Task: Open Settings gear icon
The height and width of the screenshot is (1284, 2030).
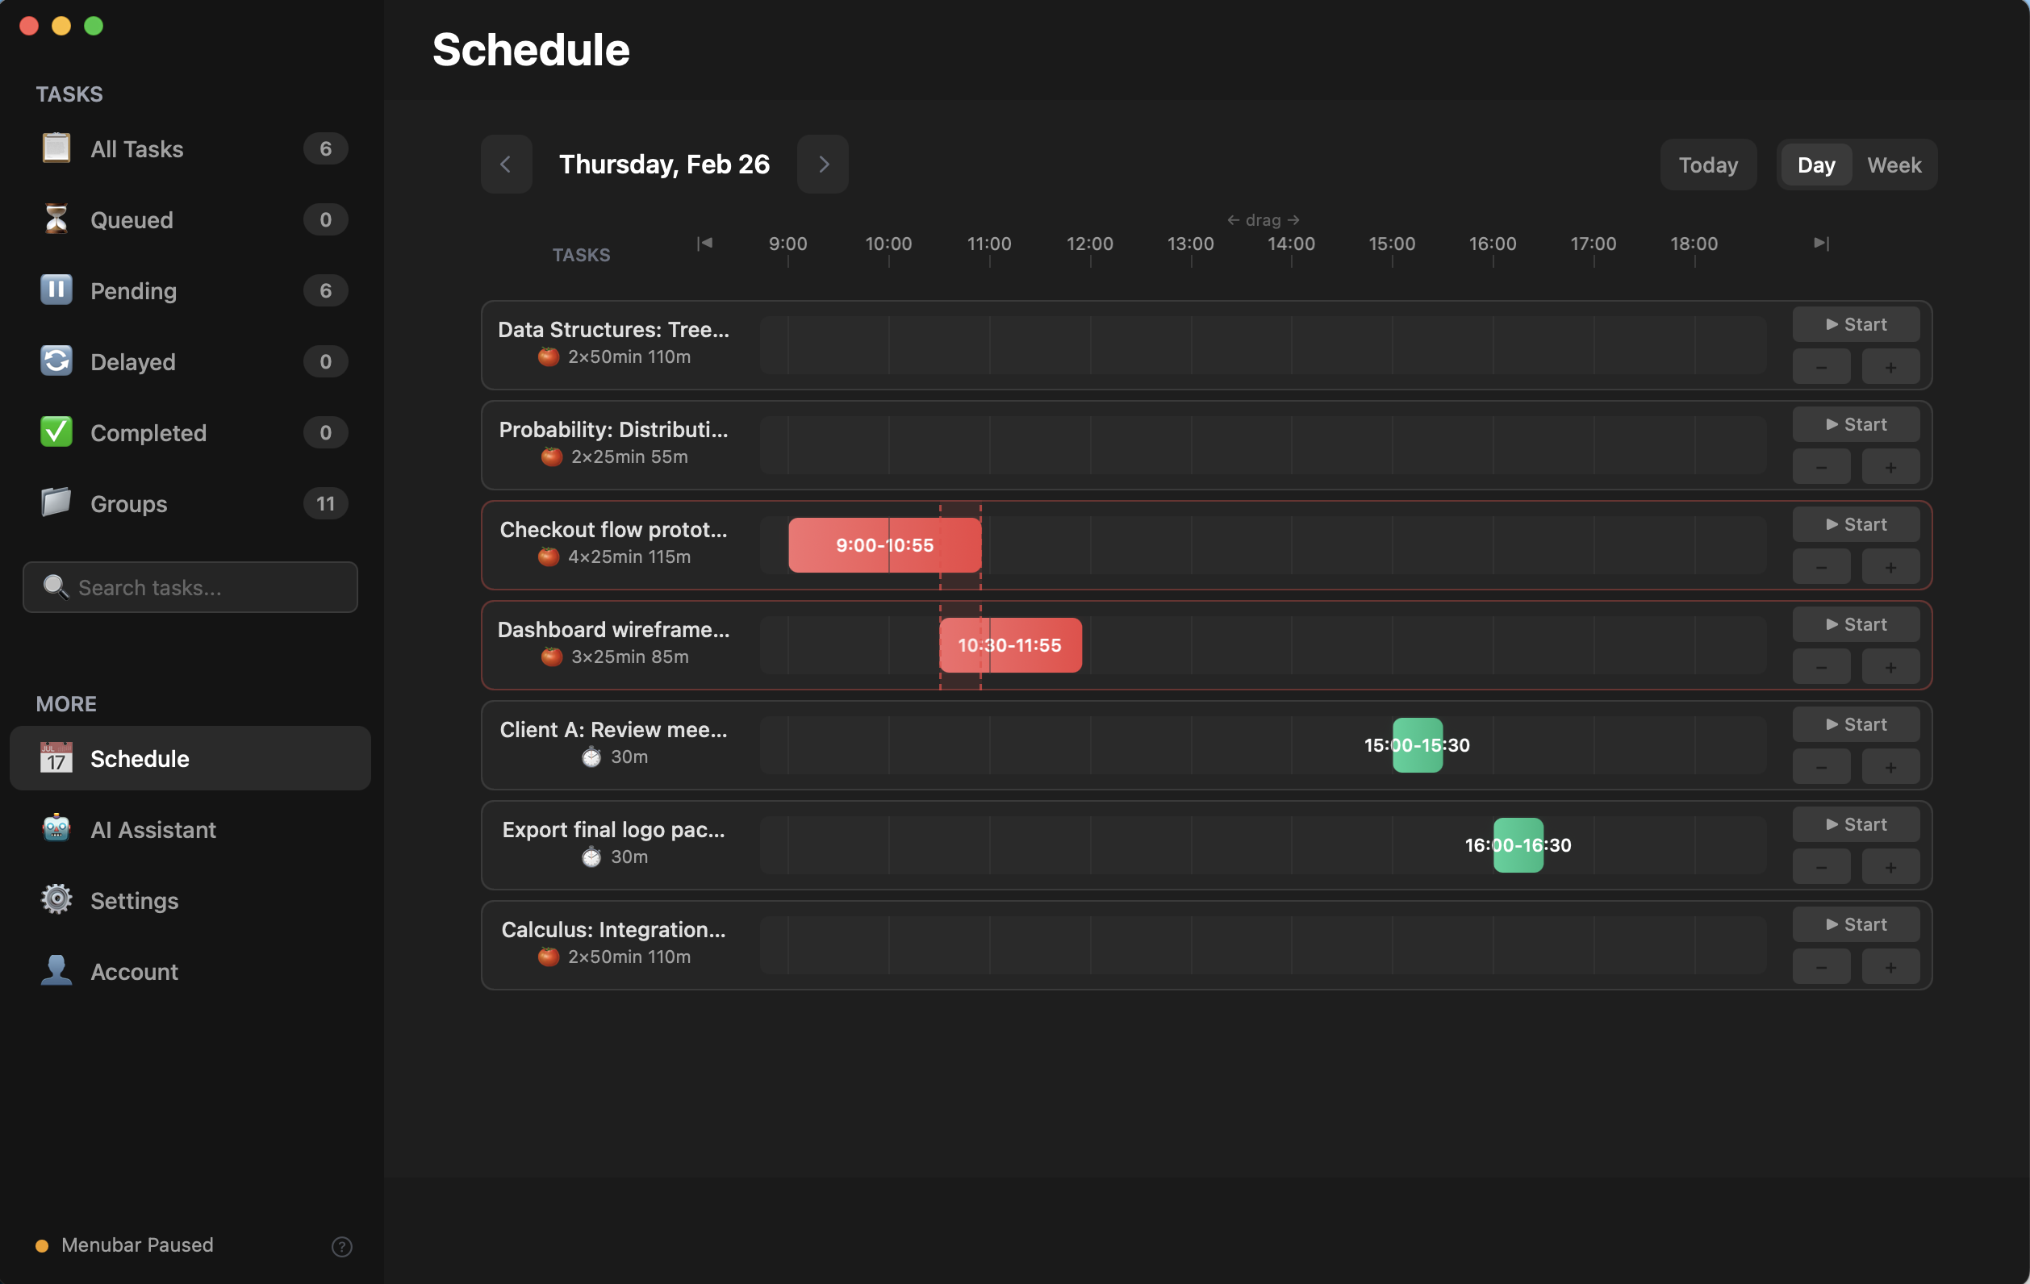Action: click(x=56, y=900)
